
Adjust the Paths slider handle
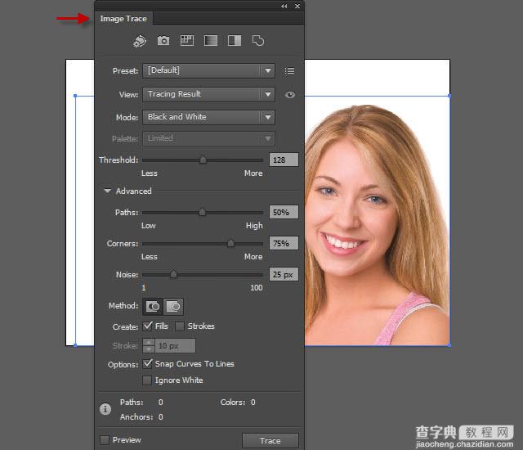coord(202,212)
